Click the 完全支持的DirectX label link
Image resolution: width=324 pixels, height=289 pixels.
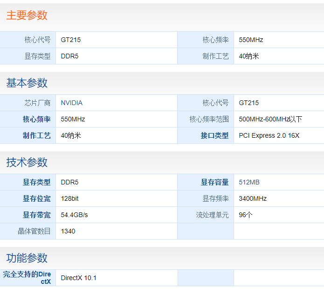pyautogui.click(x=27, y=278)
